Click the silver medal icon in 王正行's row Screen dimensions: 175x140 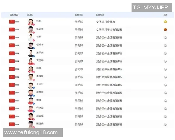(x=165, y=85)
